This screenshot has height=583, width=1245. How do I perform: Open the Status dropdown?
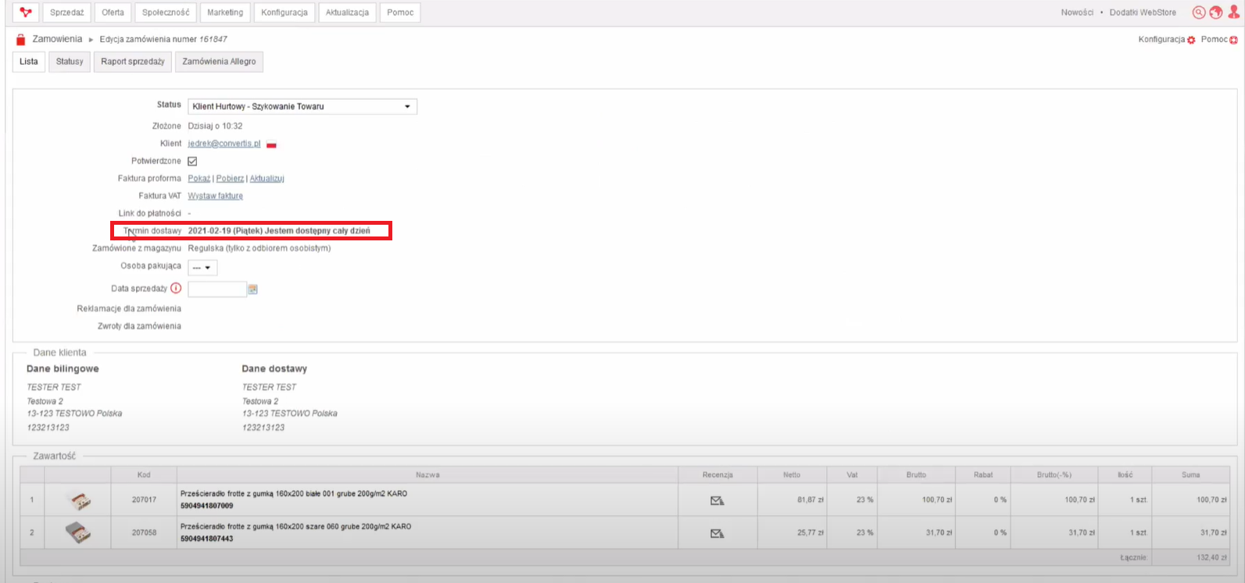point(302,106)
